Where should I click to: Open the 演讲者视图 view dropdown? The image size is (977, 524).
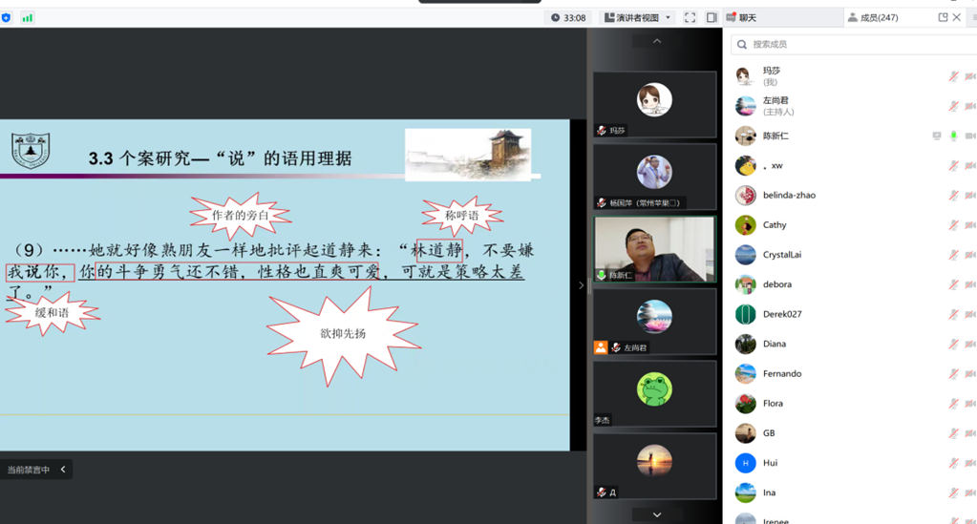[x=637, y=17]
